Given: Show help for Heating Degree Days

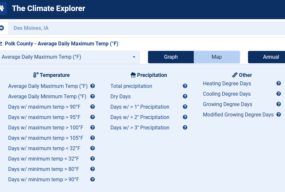Looking at the screenshot, I should click(x=279, y=83).
